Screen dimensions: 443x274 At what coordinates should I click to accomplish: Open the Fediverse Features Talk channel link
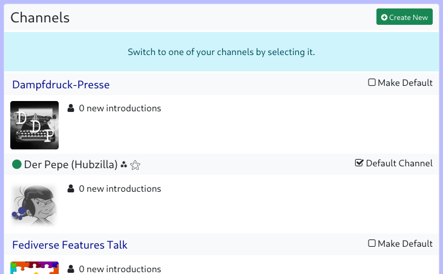[70, 245]
